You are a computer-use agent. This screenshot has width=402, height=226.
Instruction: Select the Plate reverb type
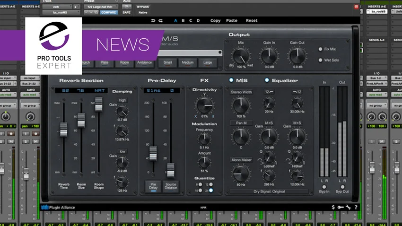click(105, 63)
